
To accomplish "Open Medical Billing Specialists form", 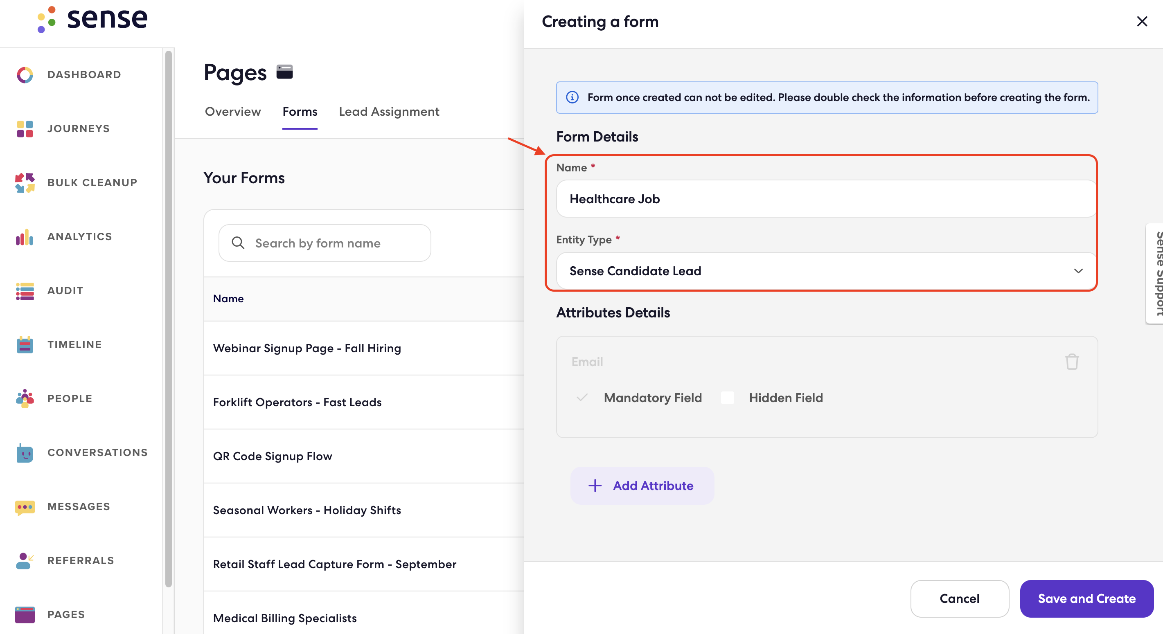I will (x=285, y=618).
